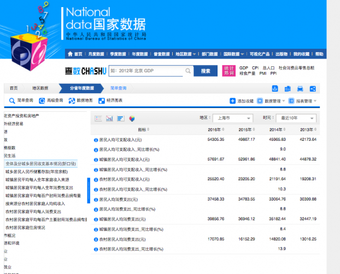
Task: Switch to bar chart view icon
Action: [109, 118]
